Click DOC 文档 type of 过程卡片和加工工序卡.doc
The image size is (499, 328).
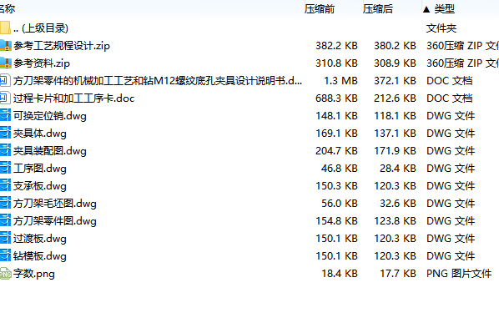tap(450, 98)
